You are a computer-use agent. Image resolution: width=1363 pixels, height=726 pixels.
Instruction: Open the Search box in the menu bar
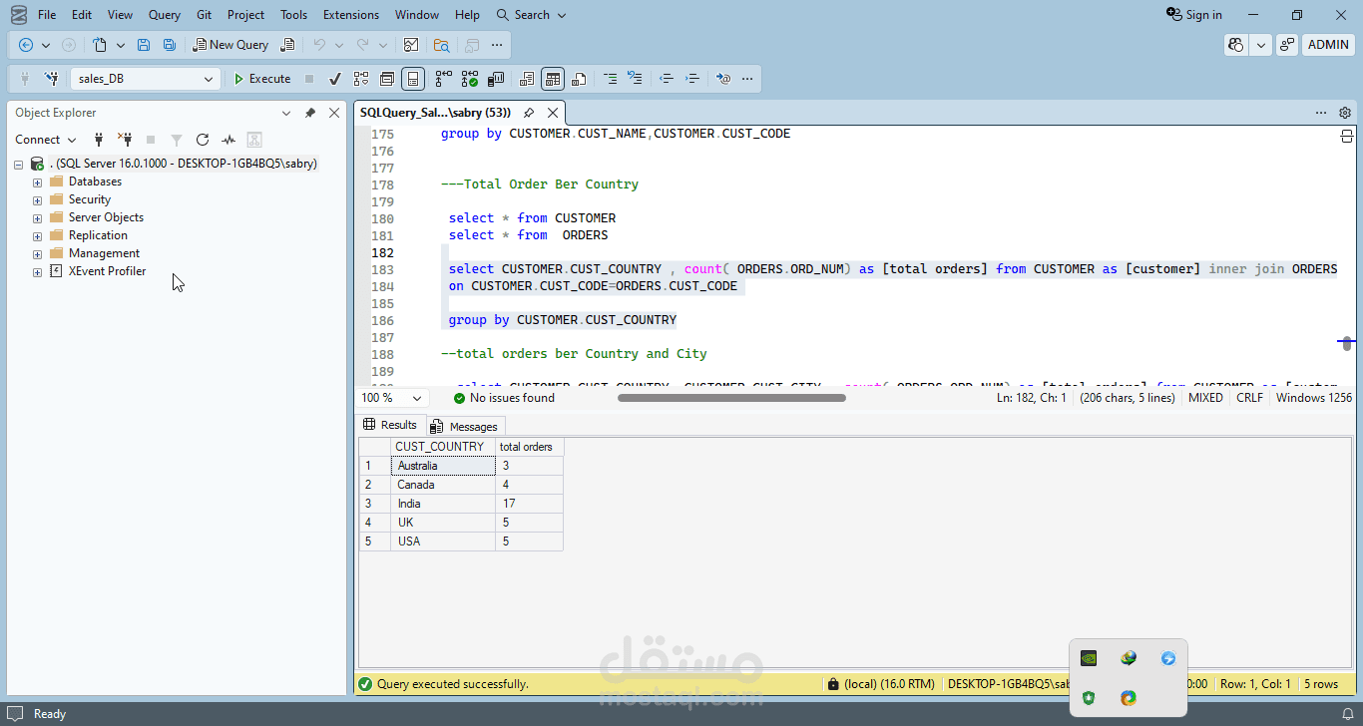coord(531,15)
